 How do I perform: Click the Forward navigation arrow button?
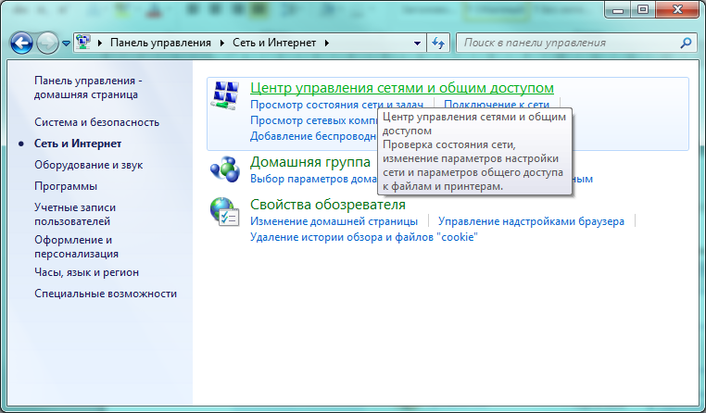pos(47,44)
